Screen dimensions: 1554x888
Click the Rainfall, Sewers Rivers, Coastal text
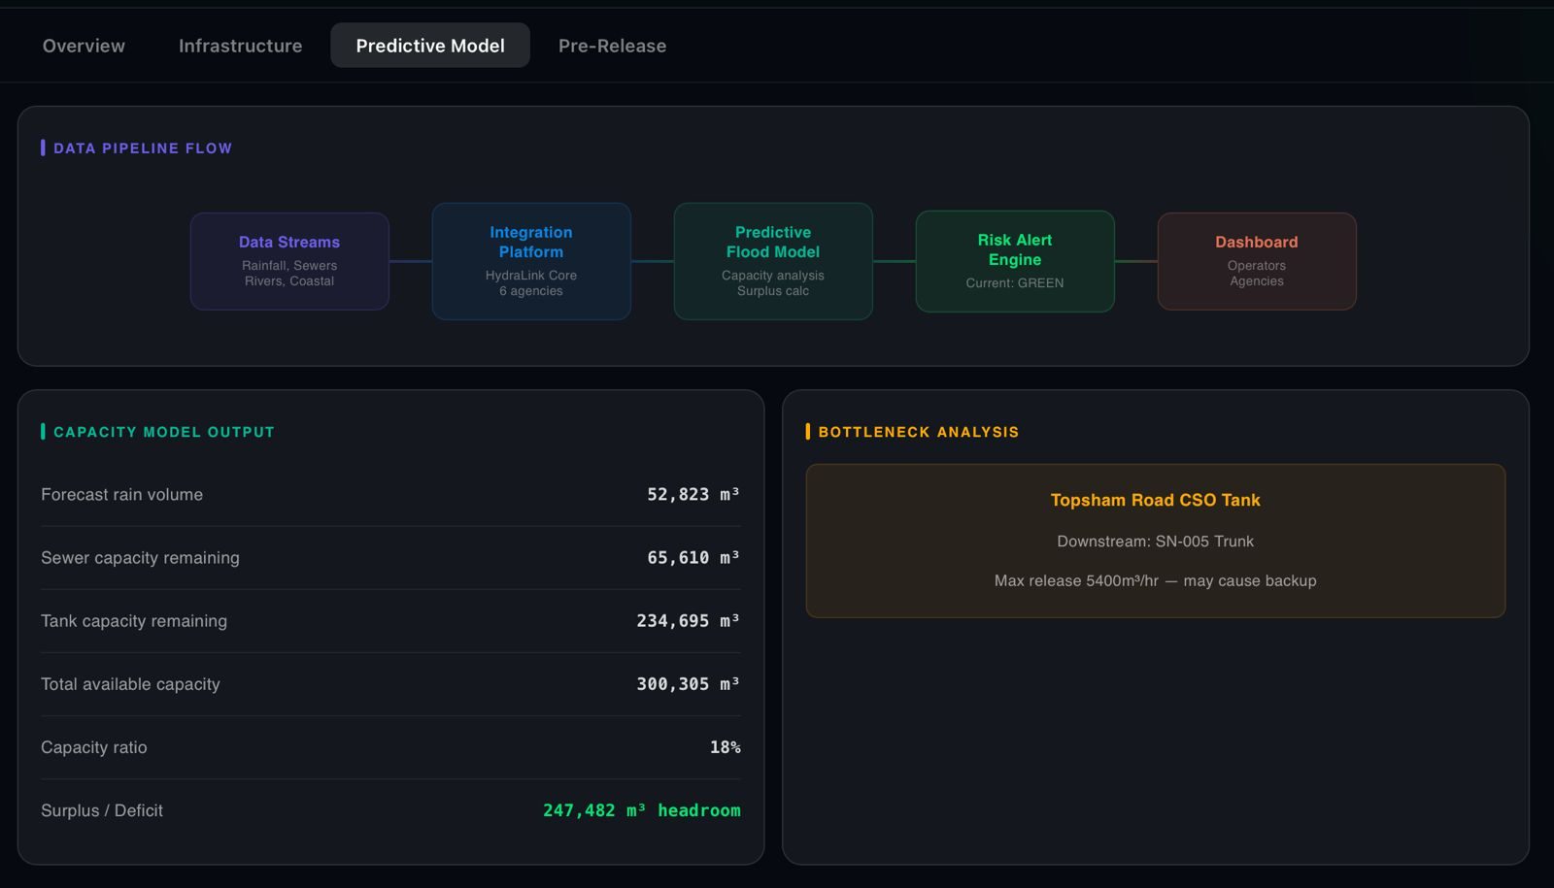289,274
